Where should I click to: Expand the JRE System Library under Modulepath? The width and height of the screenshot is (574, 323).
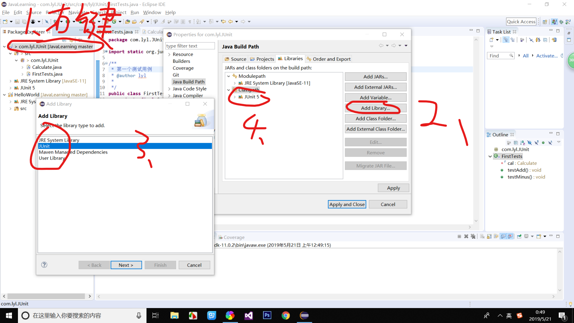(x=235, y=83)
